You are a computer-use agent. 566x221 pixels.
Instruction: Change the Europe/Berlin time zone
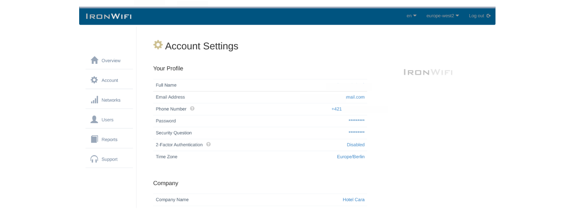point(351,156)
